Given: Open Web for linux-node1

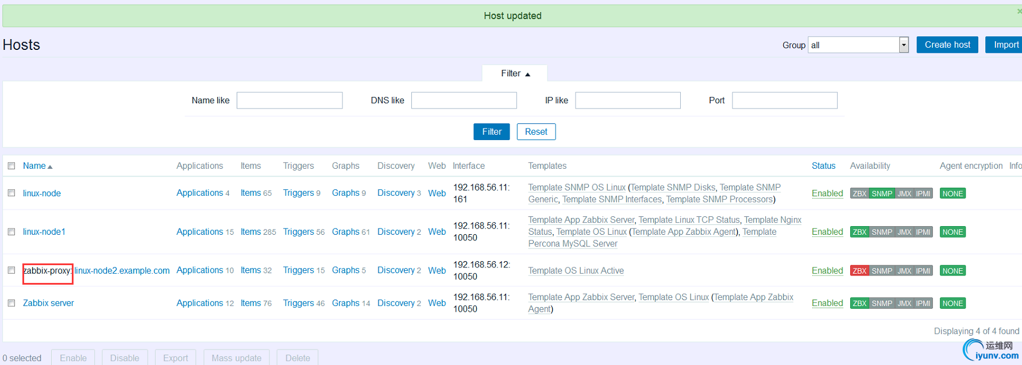Looking at the screenshot, I should pos(437,232).
